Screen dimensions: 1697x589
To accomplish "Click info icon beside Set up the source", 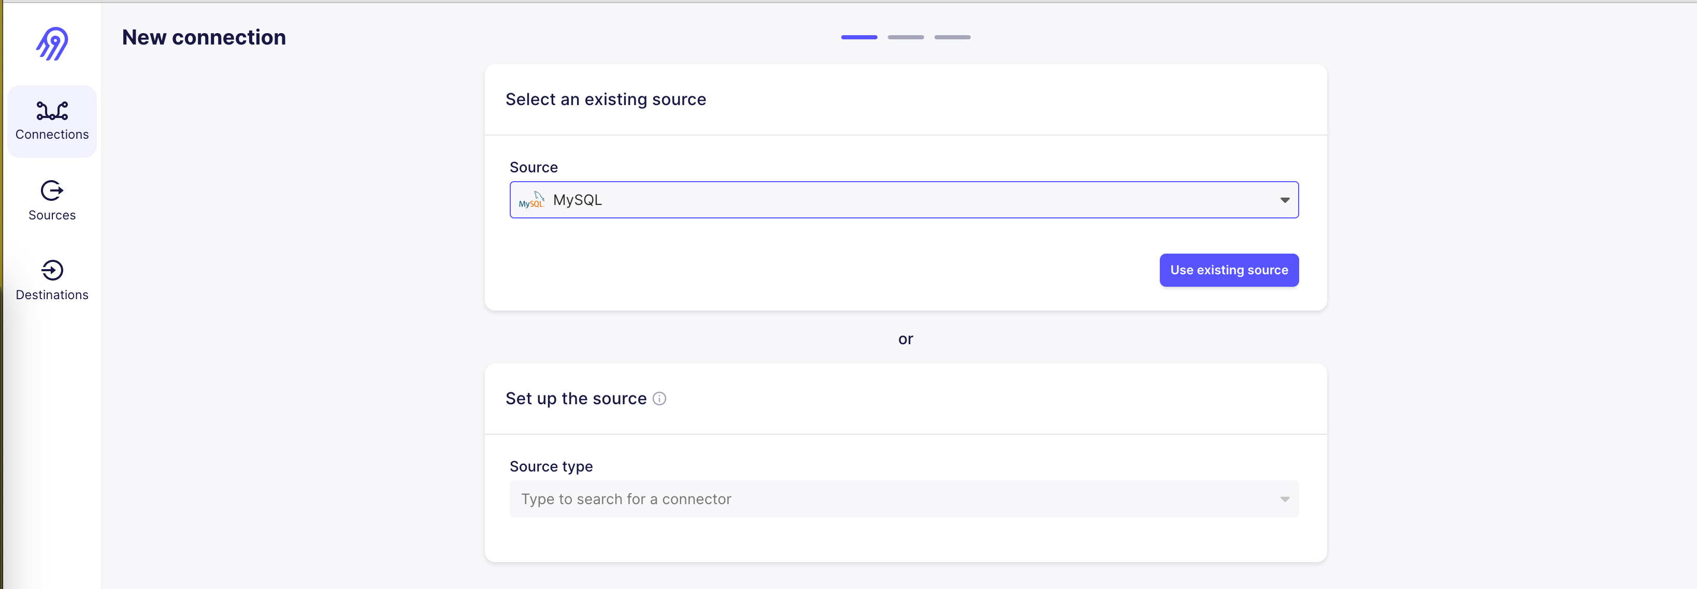I will [659, 399].
